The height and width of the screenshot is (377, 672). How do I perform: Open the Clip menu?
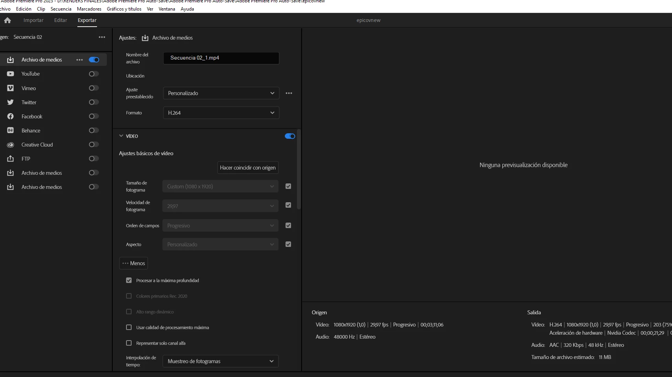click(41, 9)
